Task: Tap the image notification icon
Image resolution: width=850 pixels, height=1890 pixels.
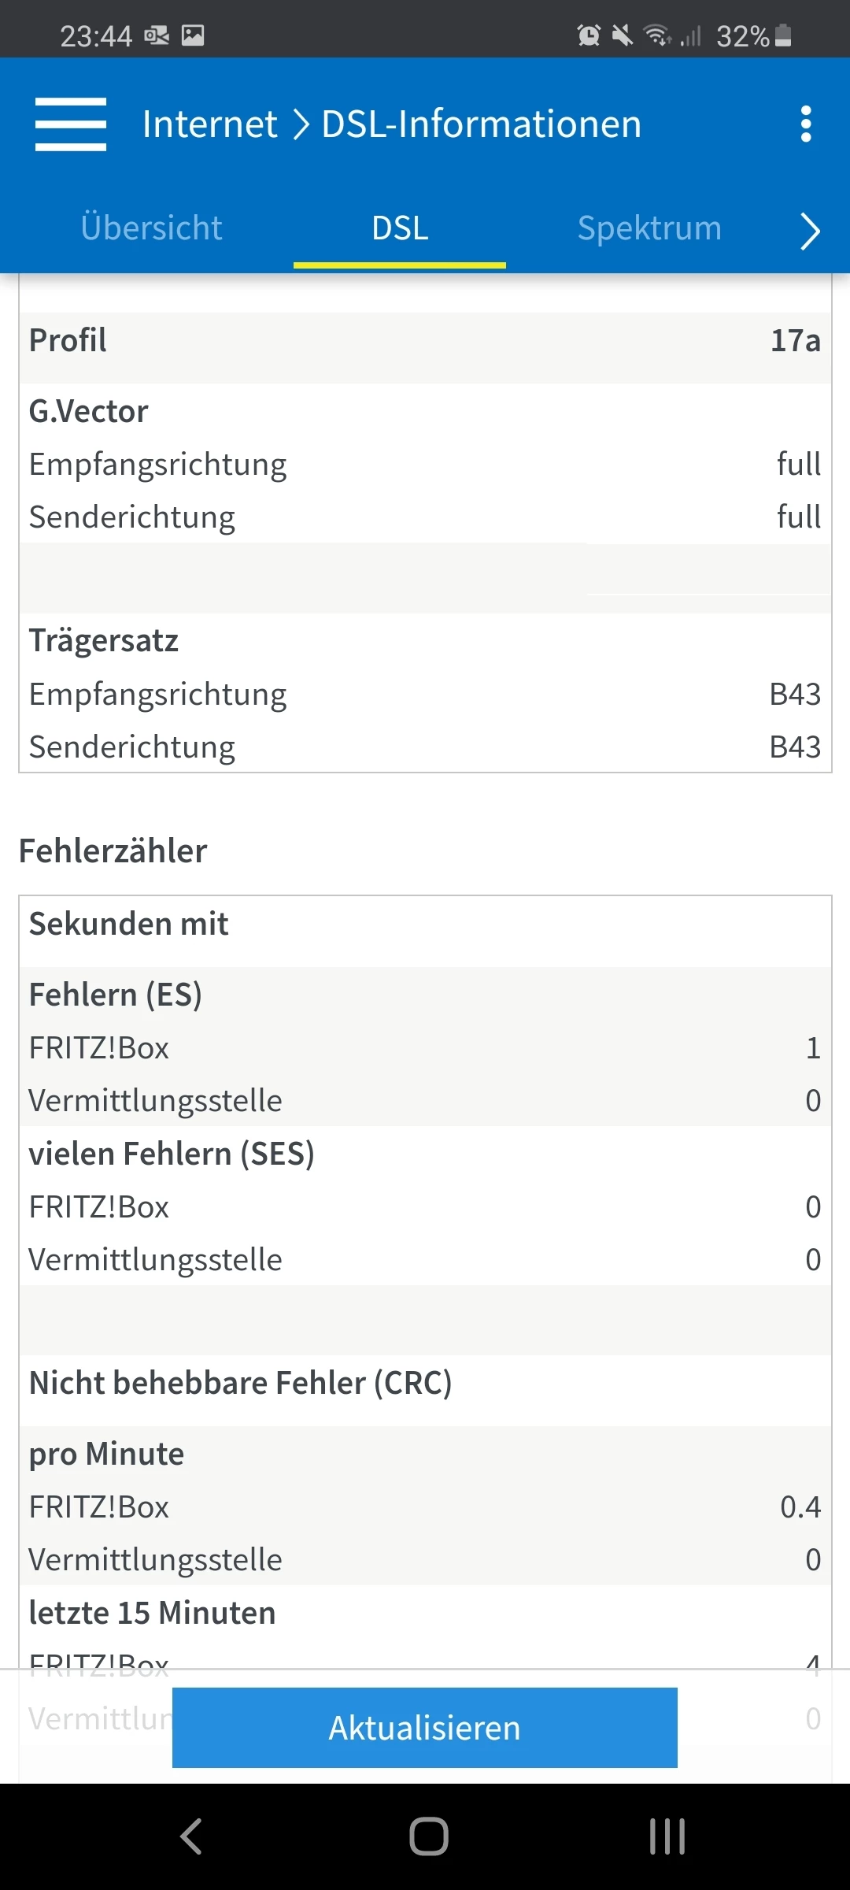Action: click(193, 35)
